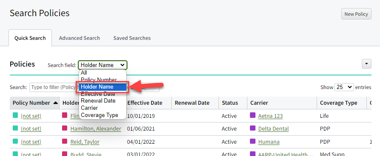Screen dimensions: 380x156
Task: Click teal policy icon in Aetna 123 row
Action: coord(15,116)
